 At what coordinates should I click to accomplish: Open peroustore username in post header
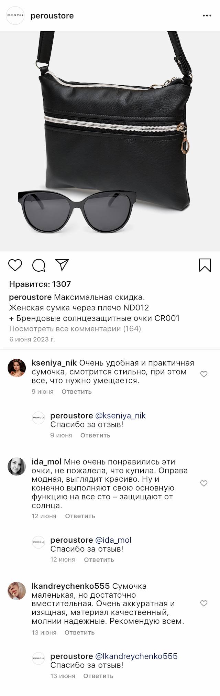pyautogui.click(x=52, y=16)
